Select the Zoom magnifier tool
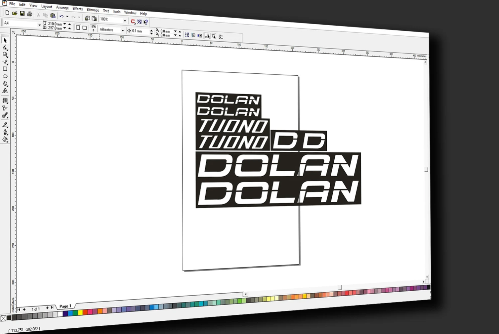 point(5,55)
